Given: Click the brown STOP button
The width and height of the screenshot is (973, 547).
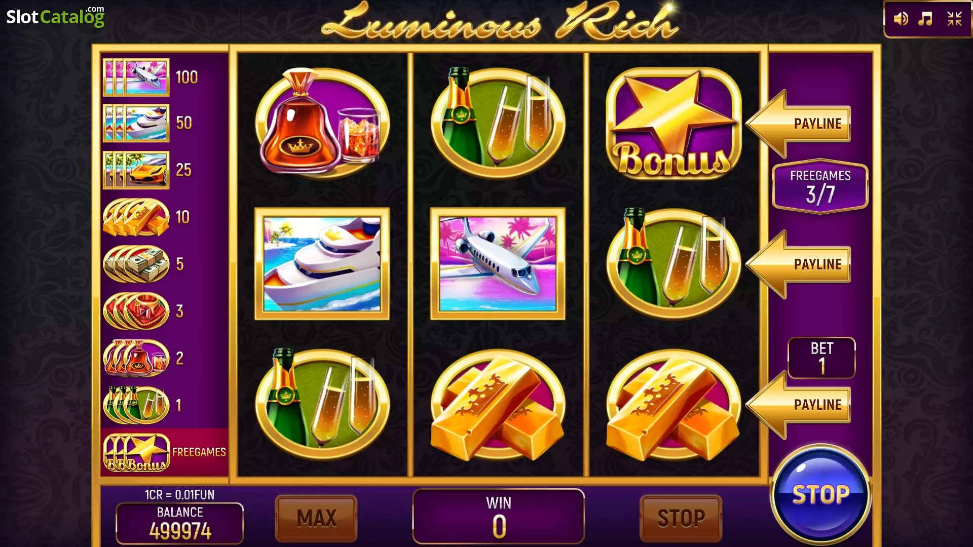Looking at the screenshot, I should (681, 518).
